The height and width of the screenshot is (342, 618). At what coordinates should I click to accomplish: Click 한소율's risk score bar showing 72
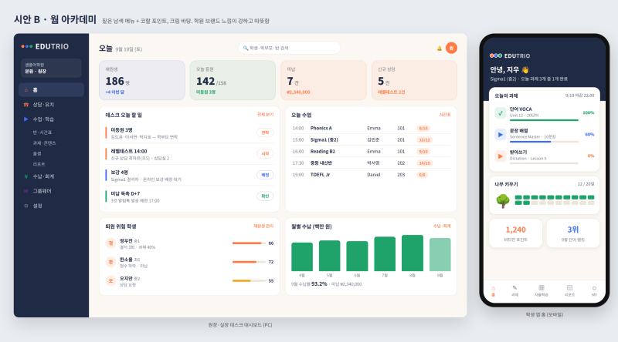(x=249, y=262)
